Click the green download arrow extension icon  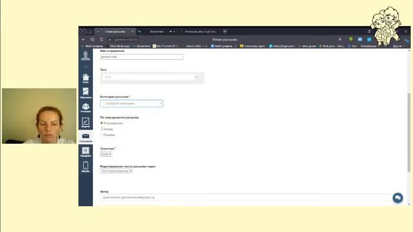pyautogui.click(x=350, y=39)
